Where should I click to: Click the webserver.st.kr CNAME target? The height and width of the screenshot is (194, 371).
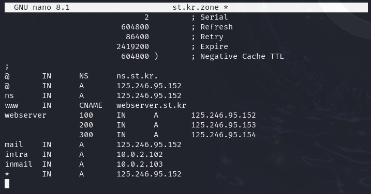151,105
